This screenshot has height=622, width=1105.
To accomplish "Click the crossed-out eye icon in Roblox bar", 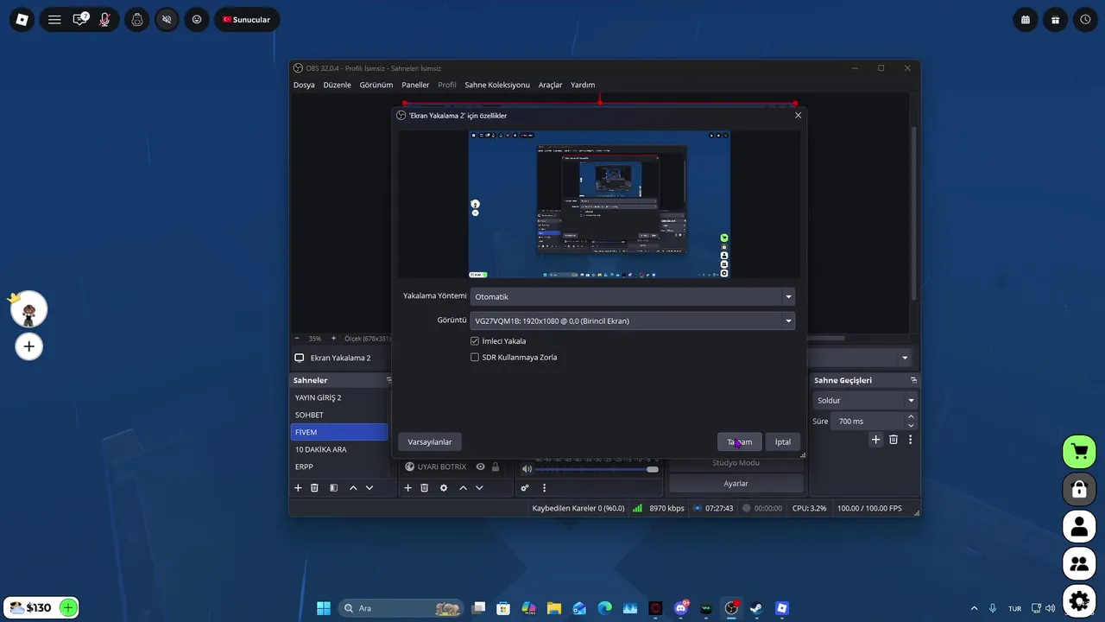I will (167, 19).
